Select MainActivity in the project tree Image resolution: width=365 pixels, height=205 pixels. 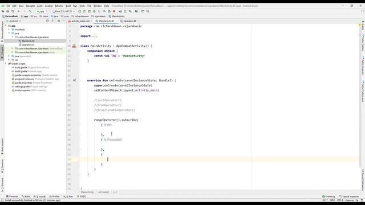click(x=28, y=41)
